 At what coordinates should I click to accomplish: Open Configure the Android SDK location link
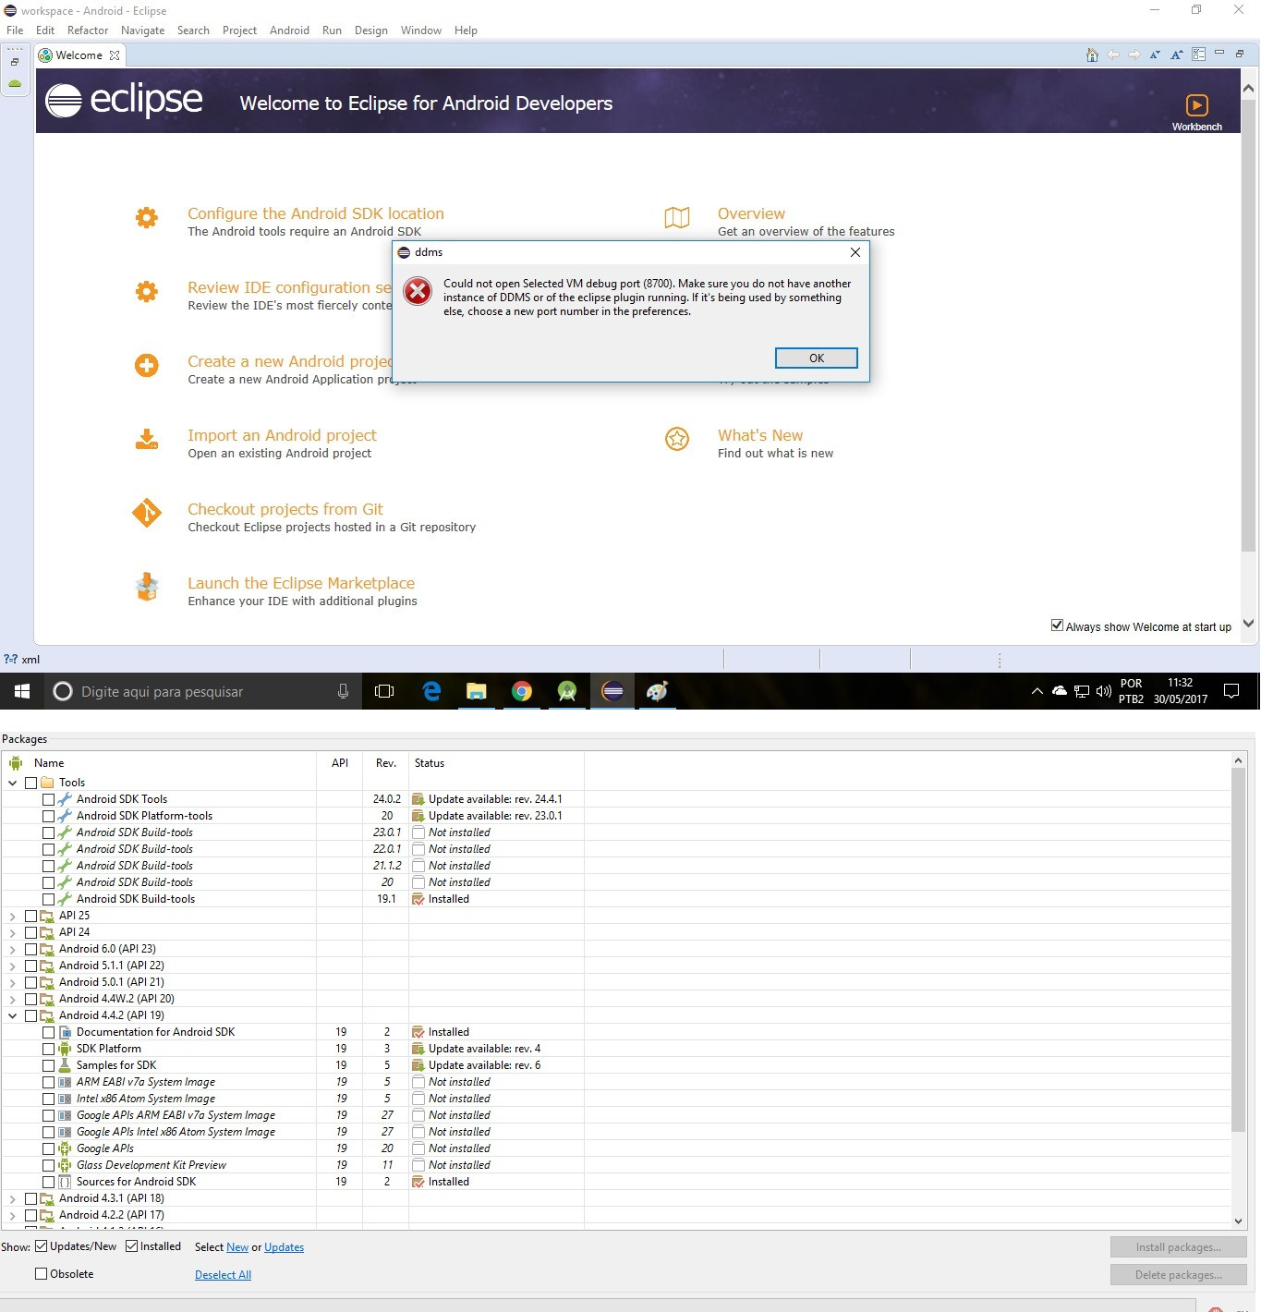[x=316, y=213]
